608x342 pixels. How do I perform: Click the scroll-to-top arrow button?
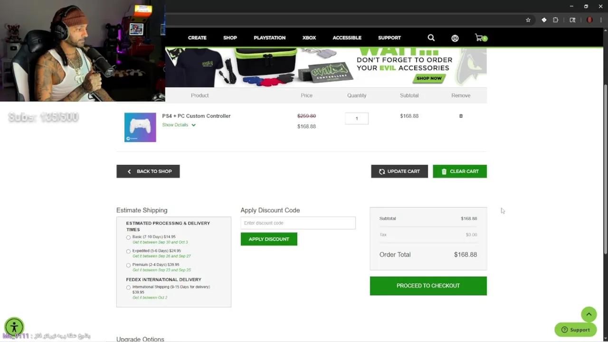click(x=589, y=314)
